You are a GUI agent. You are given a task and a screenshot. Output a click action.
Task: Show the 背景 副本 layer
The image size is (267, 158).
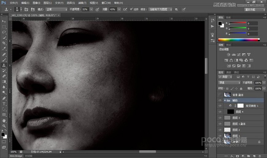pyautogui.click(x=220, y=95)
